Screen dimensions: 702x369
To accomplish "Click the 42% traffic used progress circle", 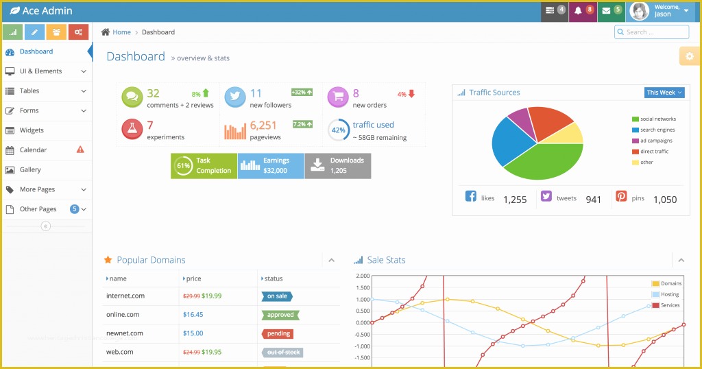I will coord(339,130).
